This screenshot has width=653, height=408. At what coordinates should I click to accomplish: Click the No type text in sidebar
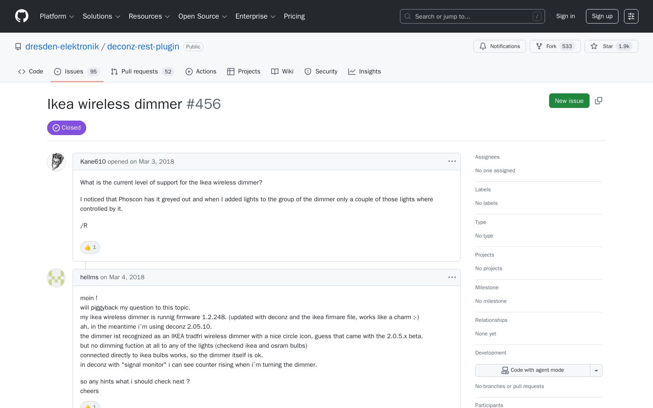point(484,236)
